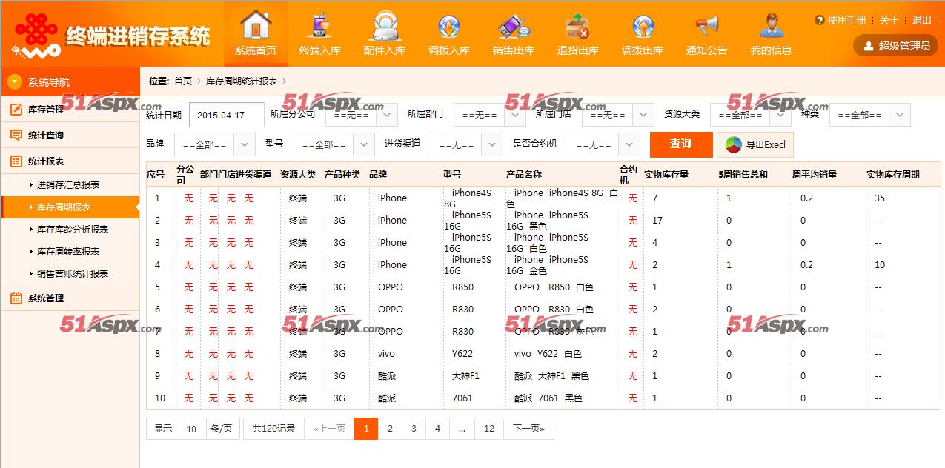Select the 销售出库 sales icon
945x468 pixels.
(x=514, y=26)
